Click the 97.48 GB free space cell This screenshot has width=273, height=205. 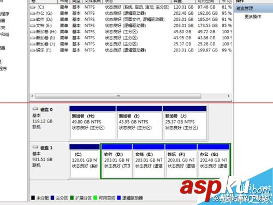coord(206,7)
